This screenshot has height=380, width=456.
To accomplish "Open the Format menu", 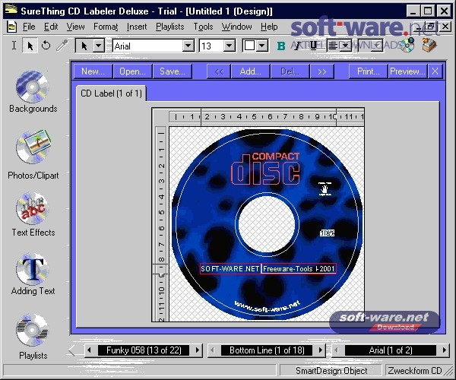I will pos(106,27).
